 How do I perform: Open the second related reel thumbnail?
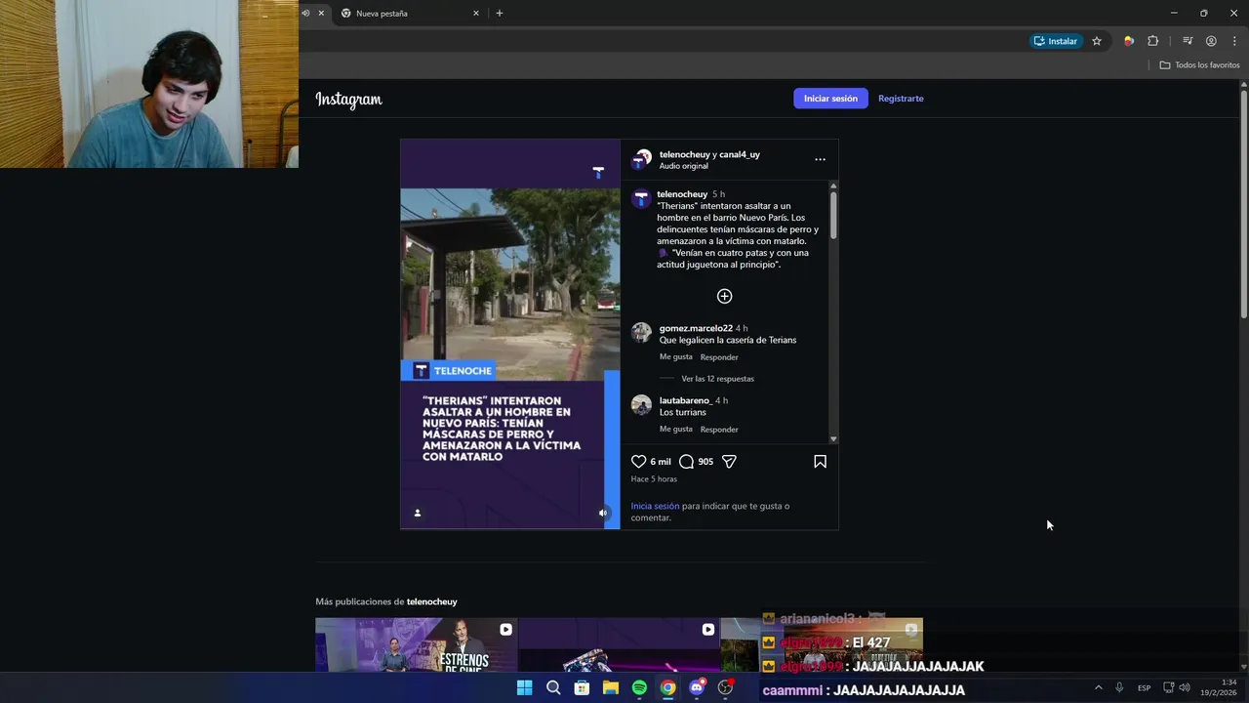[x=619, y=644]
